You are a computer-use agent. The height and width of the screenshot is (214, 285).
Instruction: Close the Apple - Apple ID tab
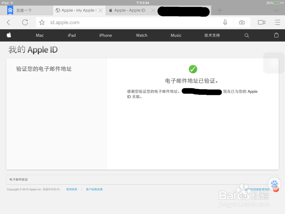point(153,11)
